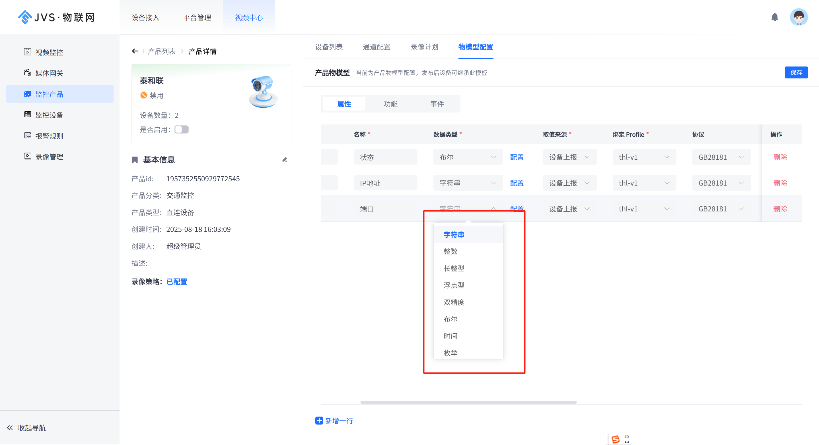Collapse navigation with 收起导航 arrows

tap(10, 428)
